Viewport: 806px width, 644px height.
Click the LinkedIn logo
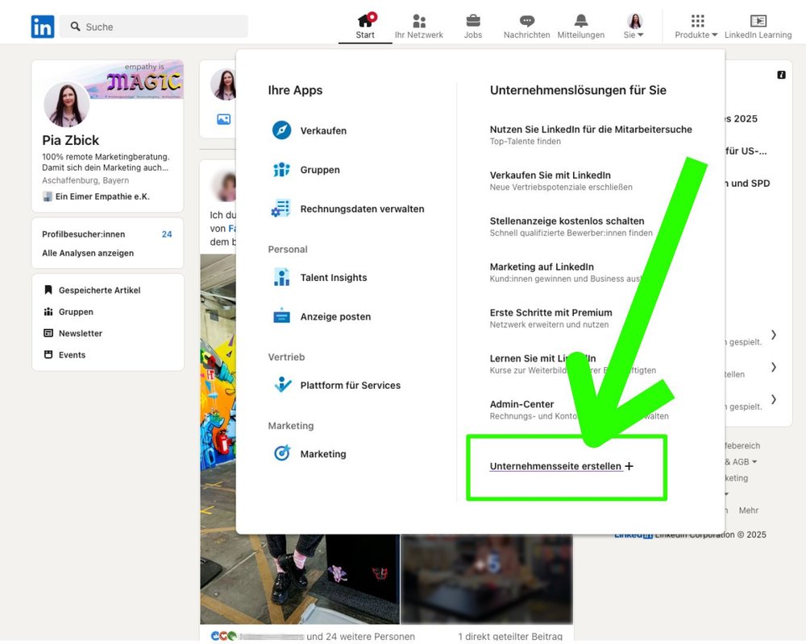coord(42,27)
